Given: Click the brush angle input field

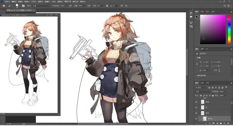Looking at the screenshot, I should pyautogui.click(x=115, y=6).
